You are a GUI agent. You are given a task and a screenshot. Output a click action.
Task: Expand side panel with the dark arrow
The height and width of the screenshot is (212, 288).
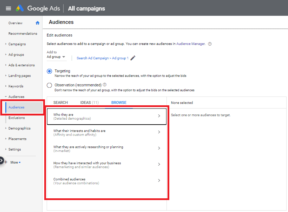(1, 161)
